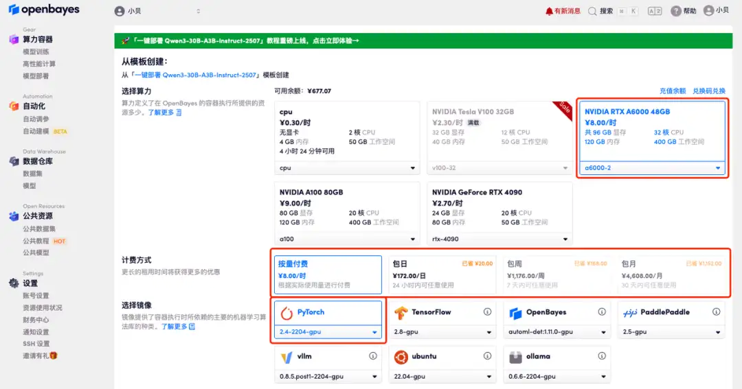Open the a6000-2 variant dropdown
The width and height of the screenshot is (742, 389).
652,168
